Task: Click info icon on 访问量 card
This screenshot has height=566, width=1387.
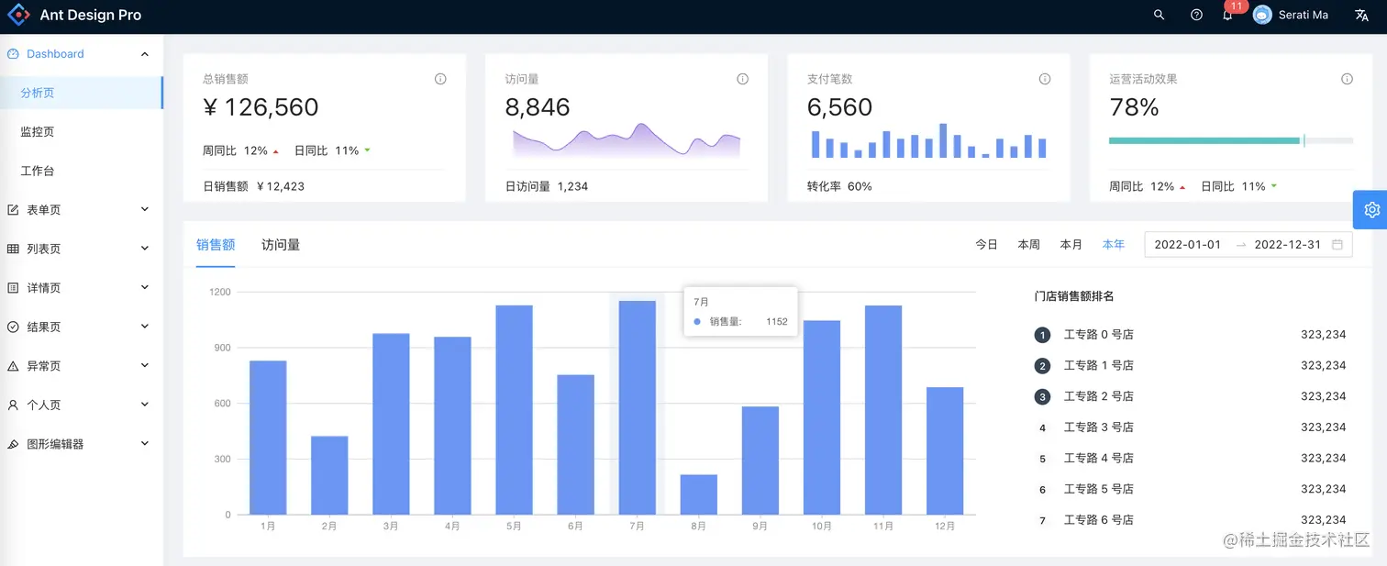Action: 742,79
